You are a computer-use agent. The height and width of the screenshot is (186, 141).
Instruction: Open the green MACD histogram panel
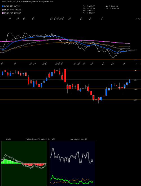tap(24, 163)
